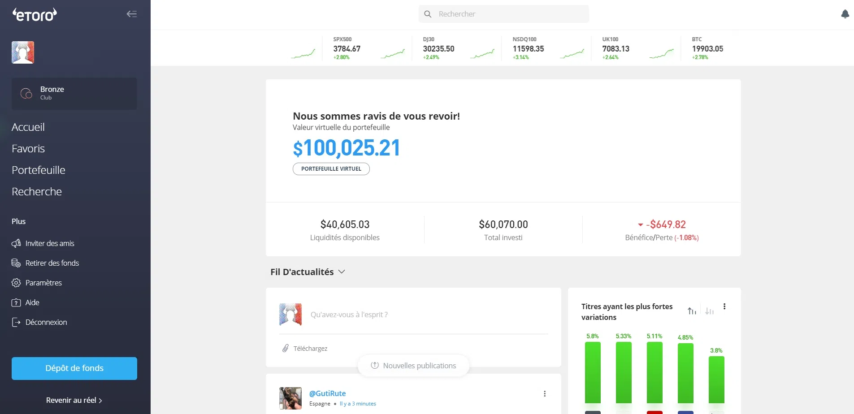Select Retirer des fonds
This screenshot has height=414, width=854.
(x=52, y=263)
